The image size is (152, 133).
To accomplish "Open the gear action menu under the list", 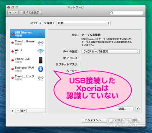I will (23, 111).
